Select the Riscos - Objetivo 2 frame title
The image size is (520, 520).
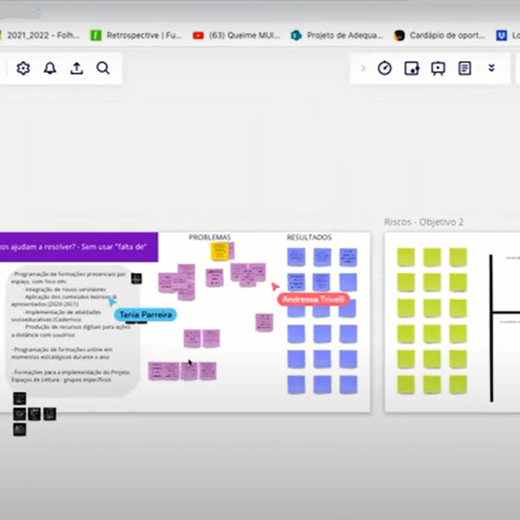pyautogui.click(x=424, y=222)
